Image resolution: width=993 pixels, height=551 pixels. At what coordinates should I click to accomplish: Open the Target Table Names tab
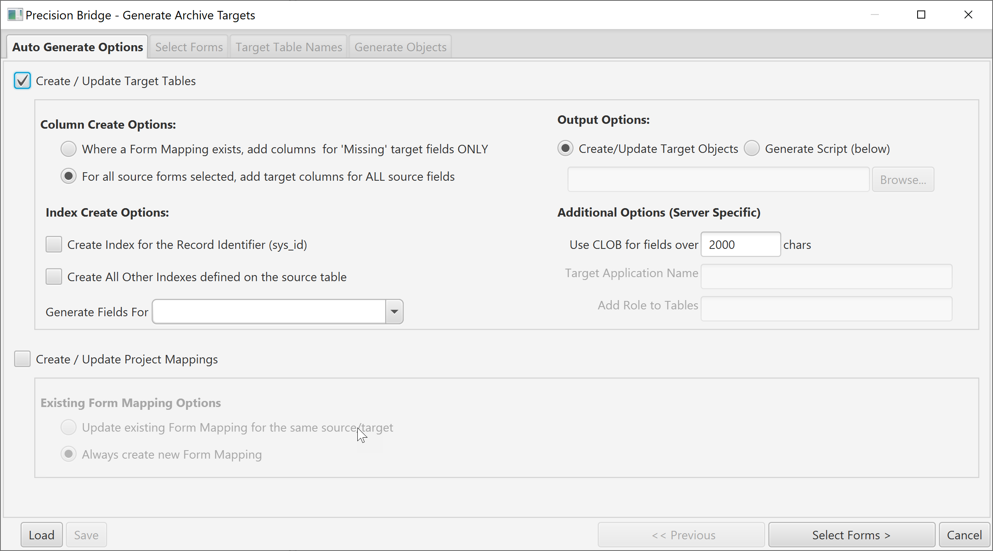289,47
